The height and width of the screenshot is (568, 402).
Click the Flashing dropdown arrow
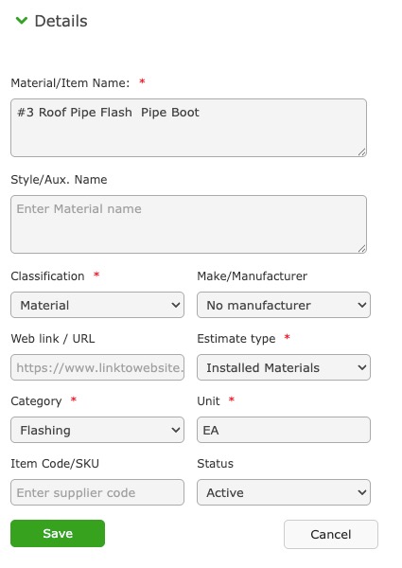click(x=176, y=430)
